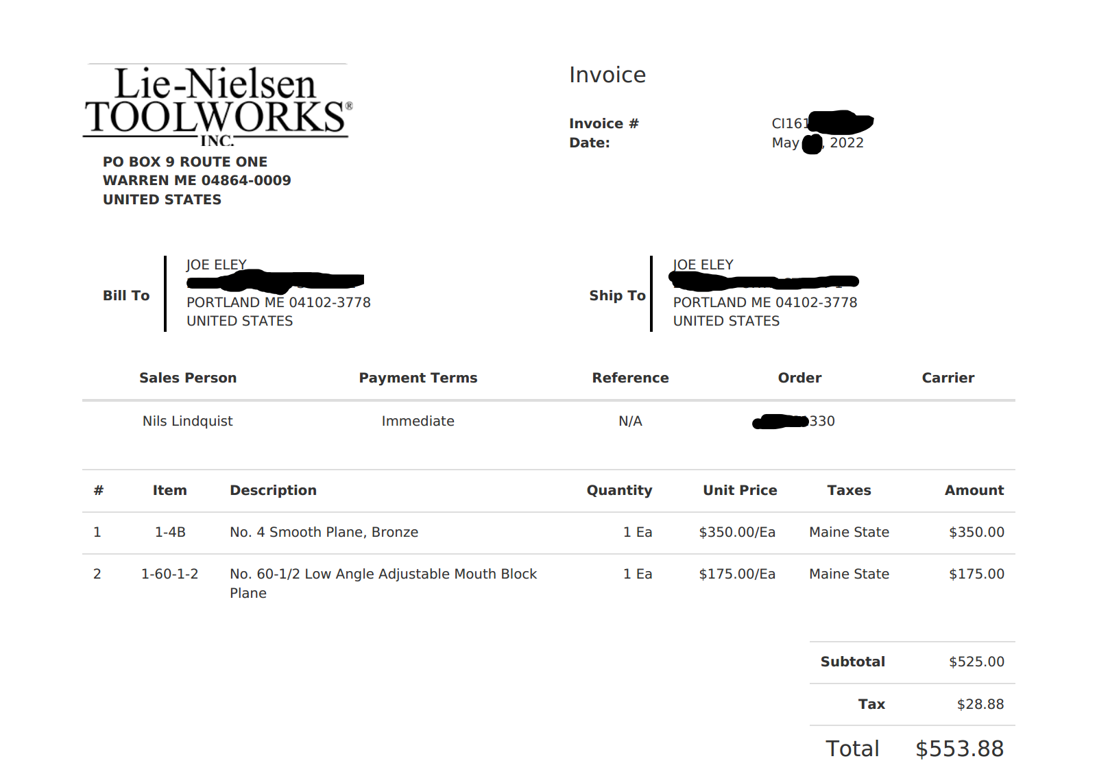1097x774 pixels.
Task: Click the 'Quantity' column header
Action: pos(619,490)
